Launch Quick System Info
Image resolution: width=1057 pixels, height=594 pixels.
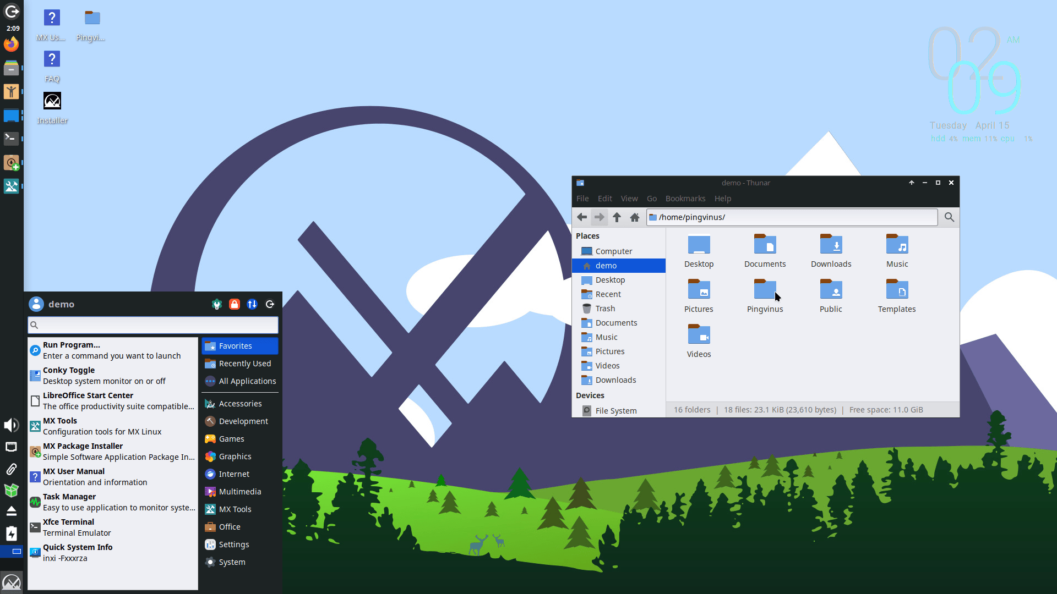(x=112, y=553)
